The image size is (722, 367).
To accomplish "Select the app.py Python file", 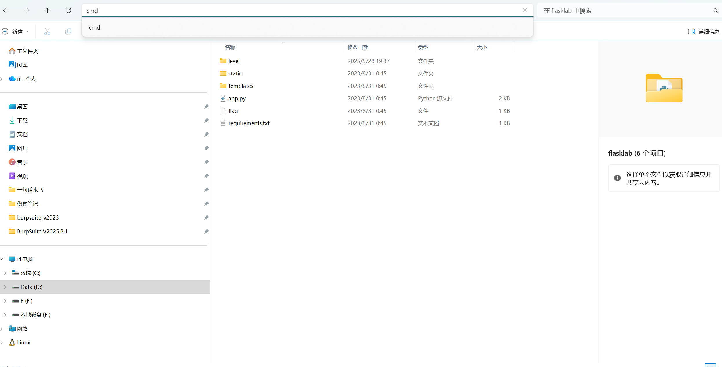I will click(237, 98).
